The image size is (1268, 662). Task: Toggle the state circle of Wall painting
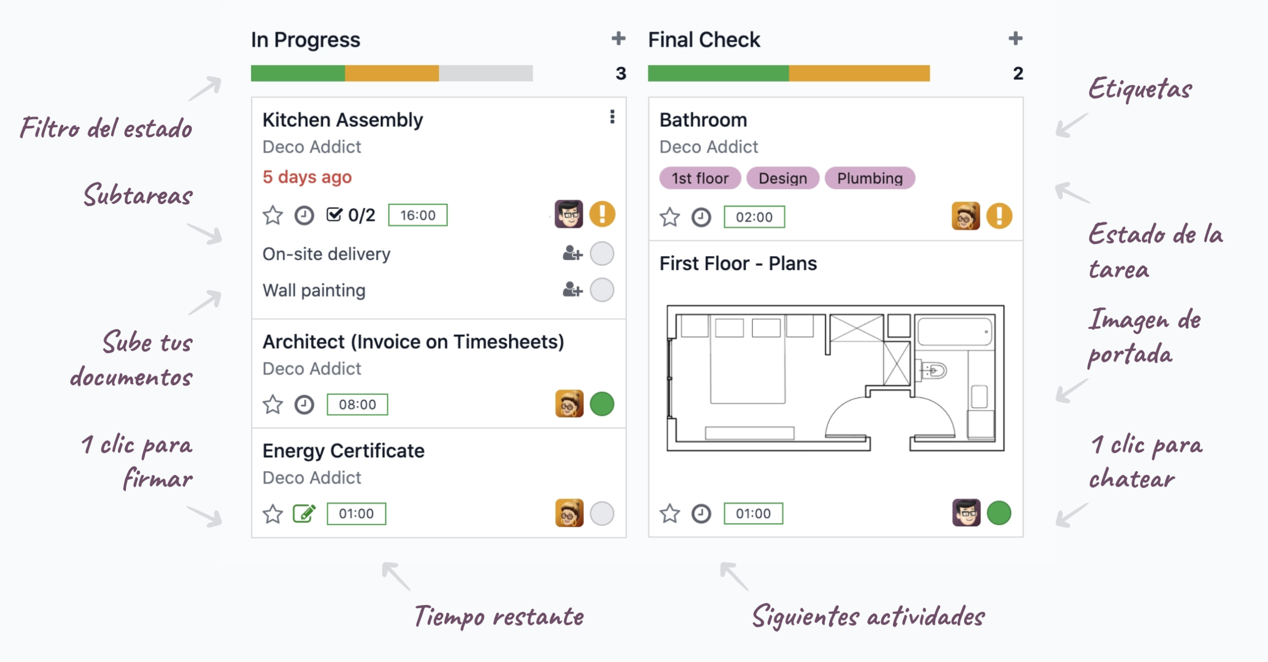click(x=602, y=290)
